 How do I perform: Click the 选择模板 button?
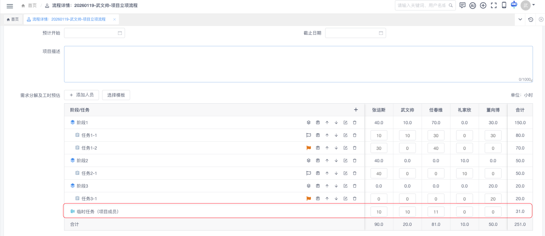[116, 95]
